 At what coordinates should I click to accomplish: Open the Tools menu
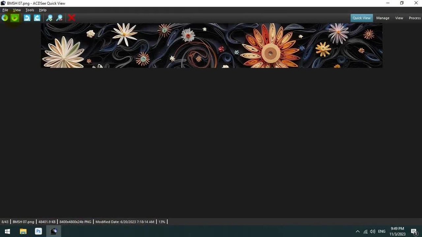coord(30,10)
